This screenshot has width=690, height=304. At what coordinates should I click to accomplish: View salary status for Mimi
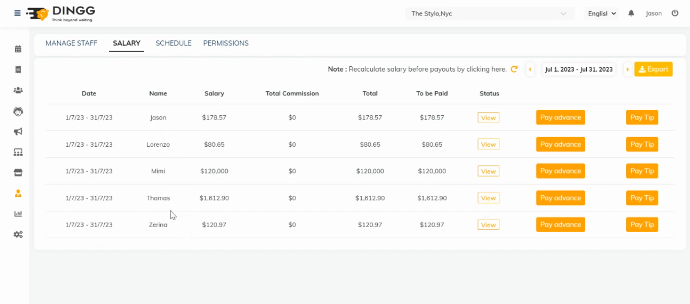tap(488, 171)
